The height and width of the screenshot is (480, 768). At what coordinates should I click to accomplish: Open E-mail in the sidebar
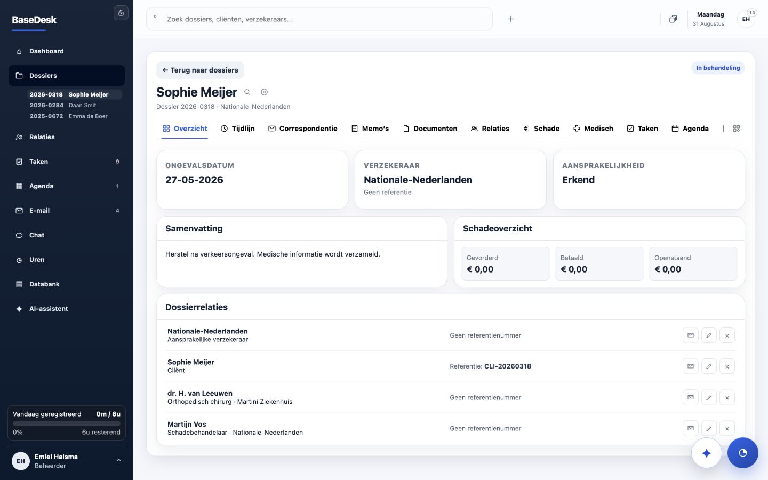pos(67,211)
